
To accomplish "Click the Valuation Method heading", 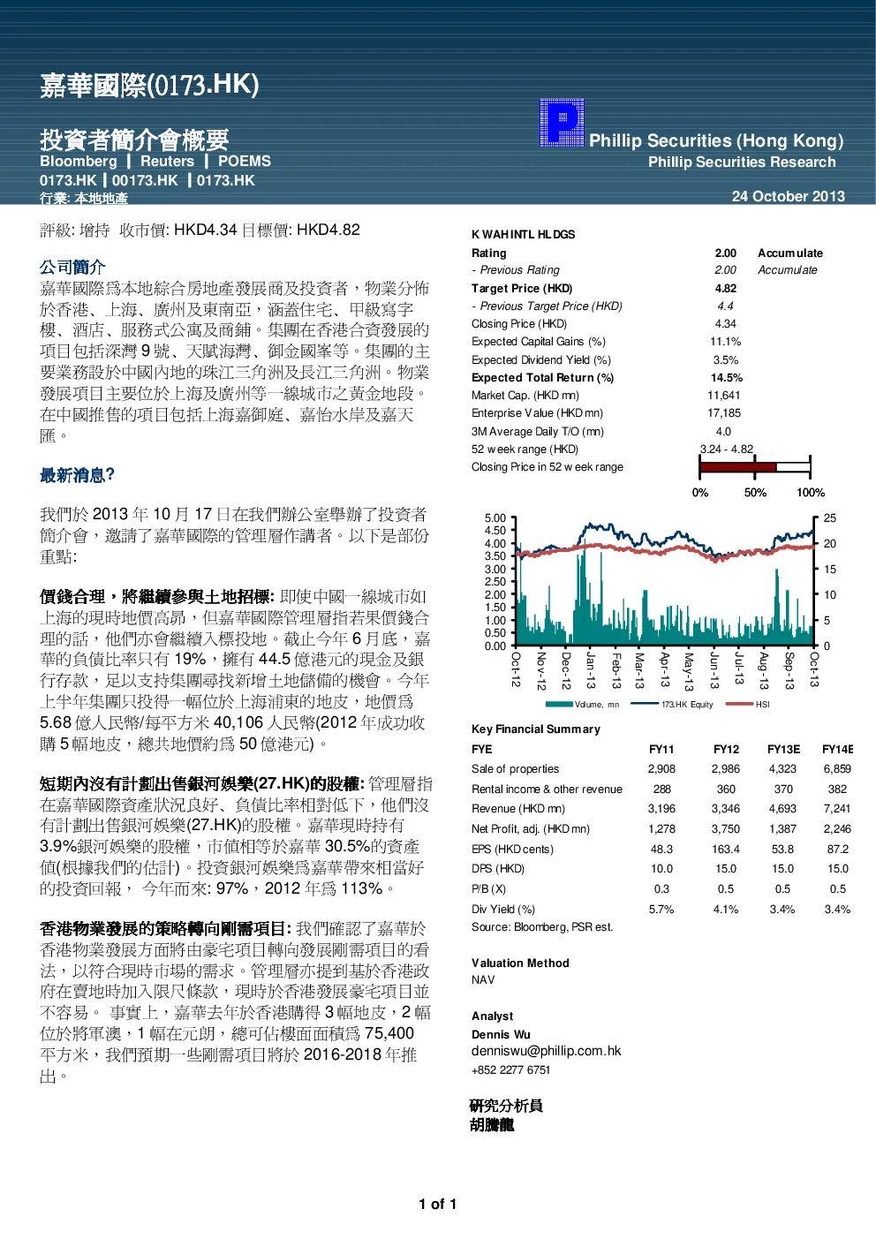I will tap(520, 963).
